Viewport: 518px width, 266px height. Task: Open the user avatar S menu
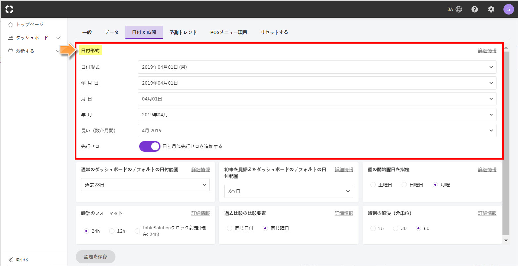[508, 9]
